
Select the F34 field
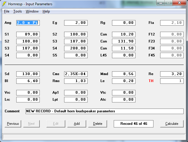click(172, 48)
